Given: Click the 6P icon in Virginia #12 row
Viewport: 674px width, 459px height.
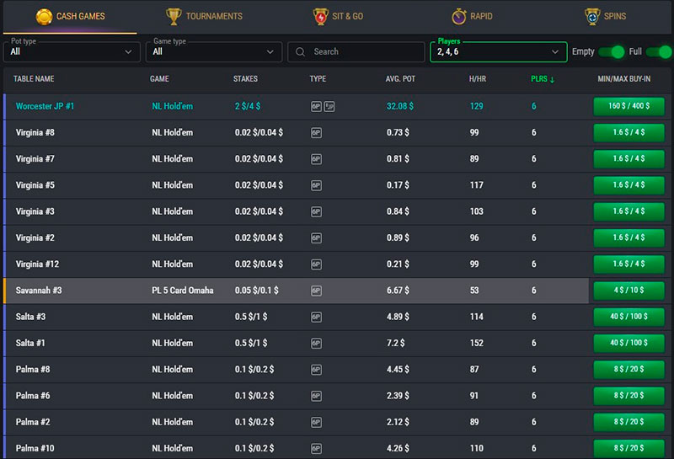Looking at the screenshot, I should [x=316, y=264].
